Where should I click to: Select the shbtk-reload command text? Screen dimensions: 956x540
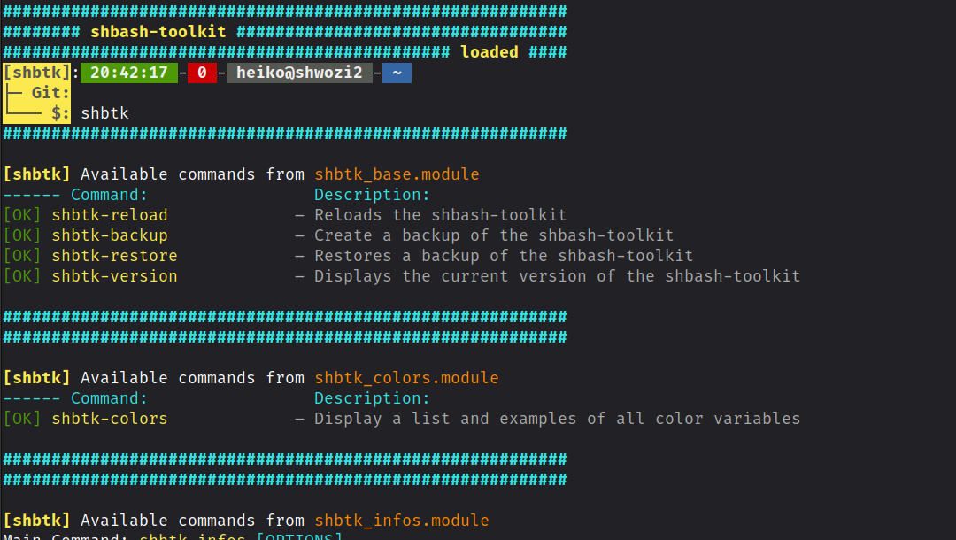tap(110, 215)
